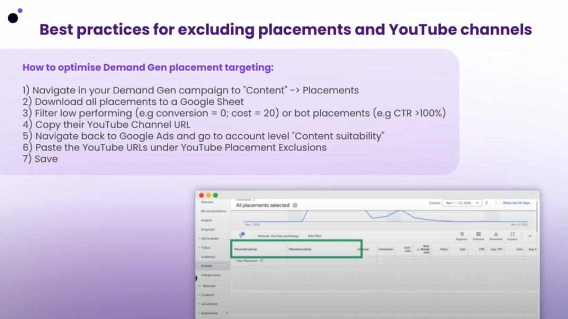The image size is (568, 319).
Task: Sort by the Conversions column header
Action: pos(386,250)
